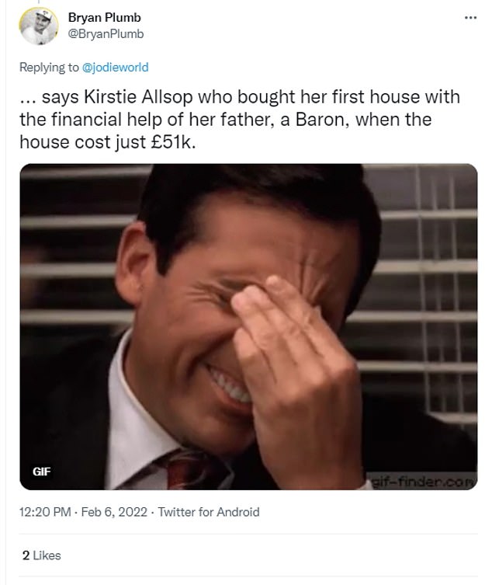
Task: Open the laughing man GIF
Action: (248, 326)
